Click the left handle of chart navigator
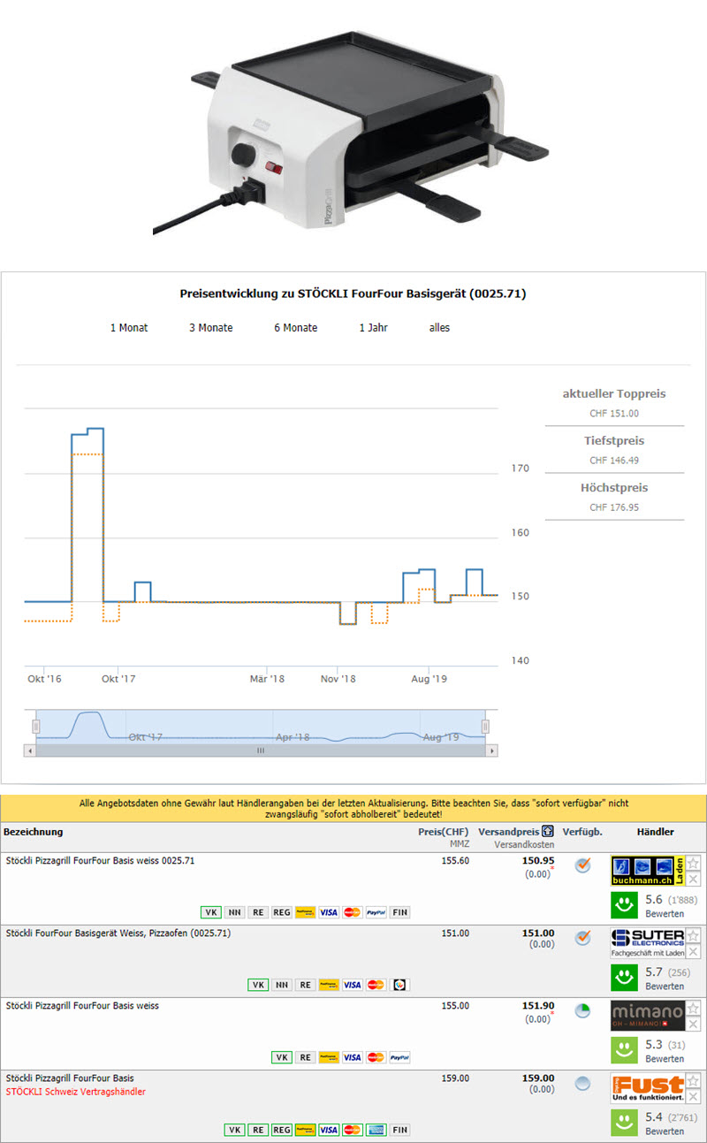 click(x=36, y=726)
